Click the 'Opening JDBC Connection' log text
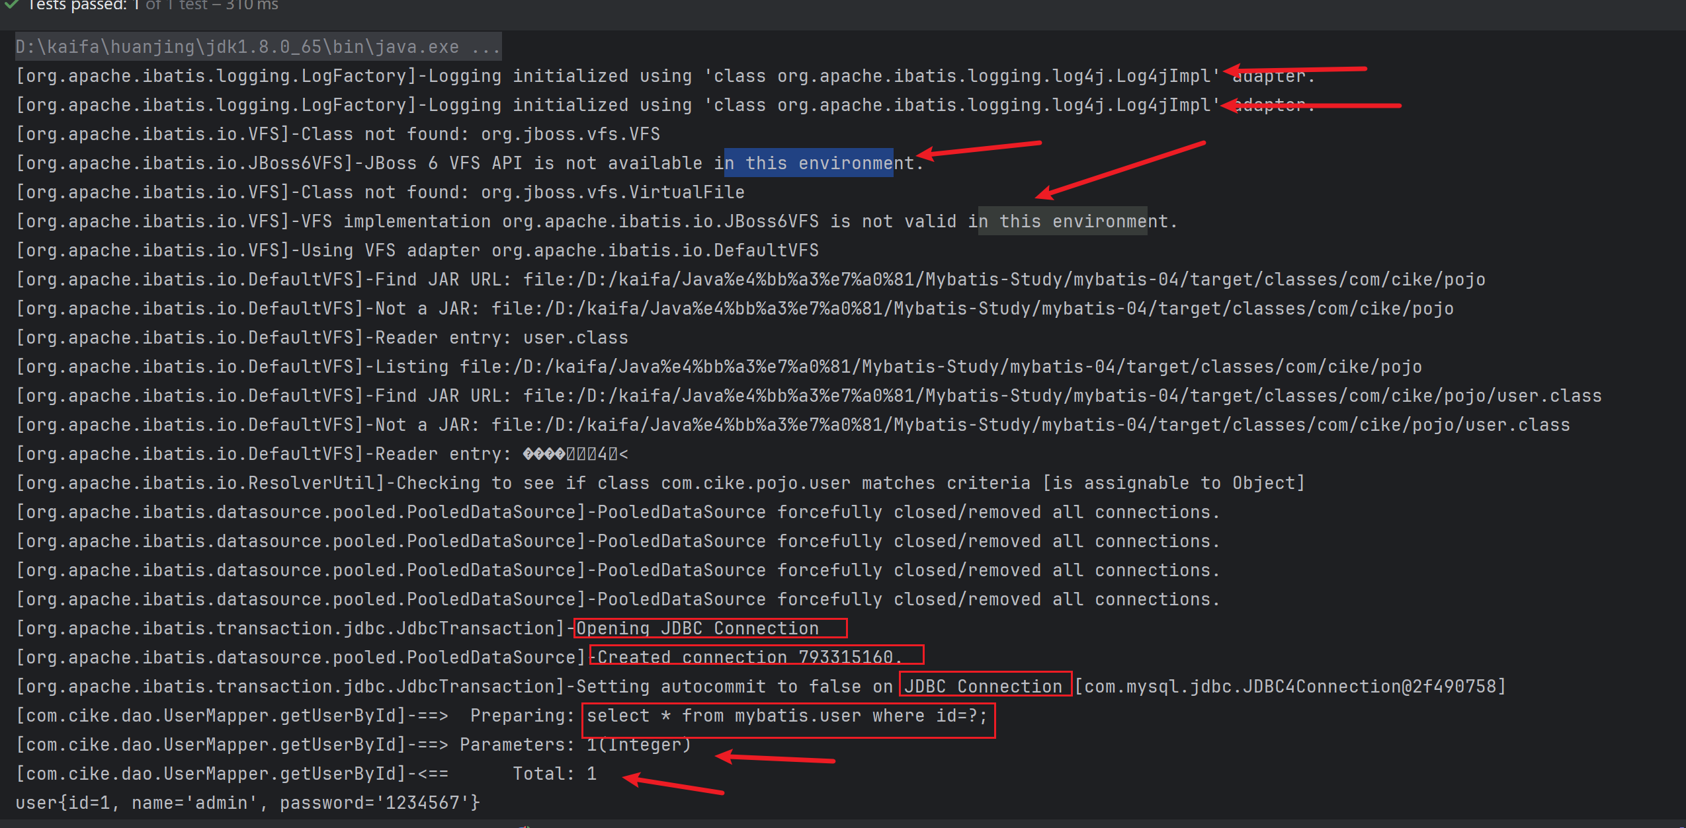The image size is (1686, 828). click(x=698, y=628)
